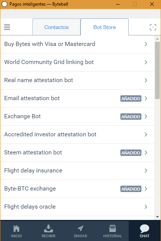Open the Recibir download icon
Image resolution: width=161 pixels, height=241 pixels.
49,229
